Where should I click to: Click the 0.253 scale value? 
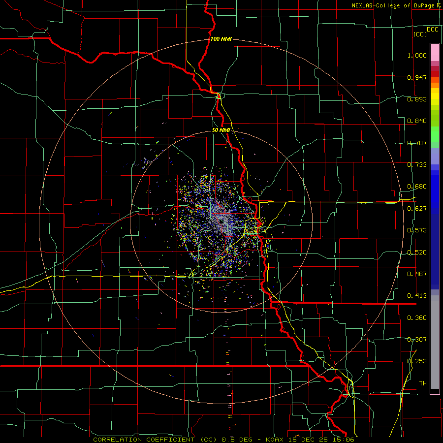coord(417,361)
